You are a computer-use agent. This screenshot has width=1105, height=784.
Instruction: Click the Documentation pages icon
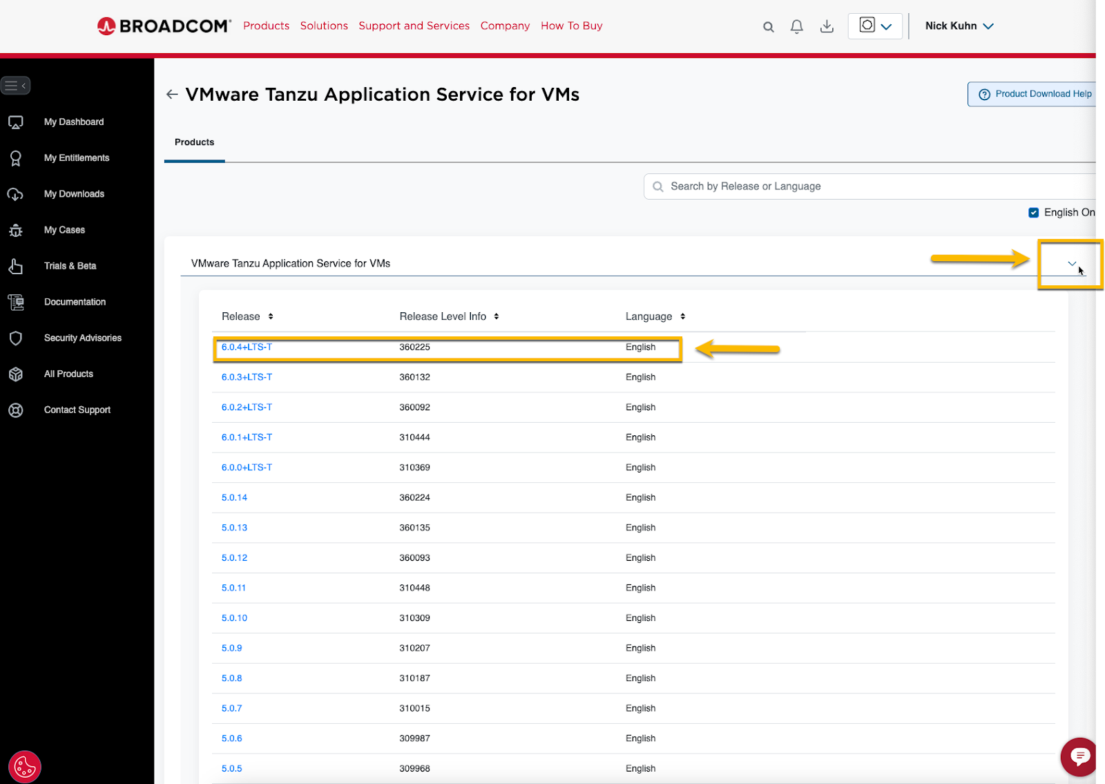(x=16, y=302)
